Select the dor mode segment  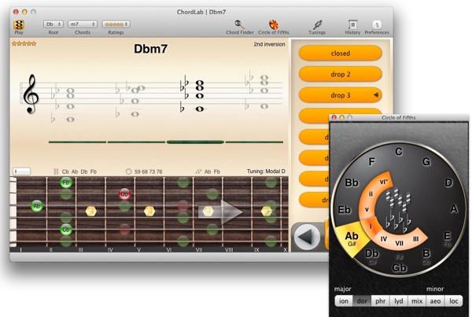pos(363,301)
